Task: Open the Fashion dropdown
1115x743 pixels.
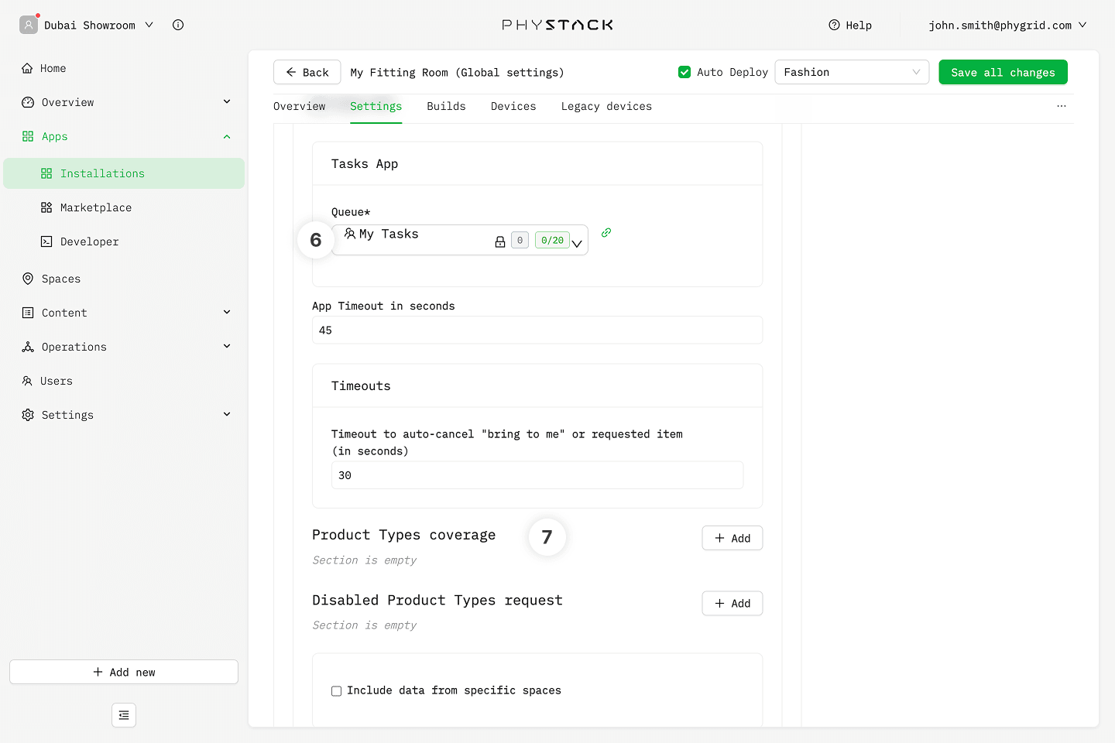Action: 852,72
